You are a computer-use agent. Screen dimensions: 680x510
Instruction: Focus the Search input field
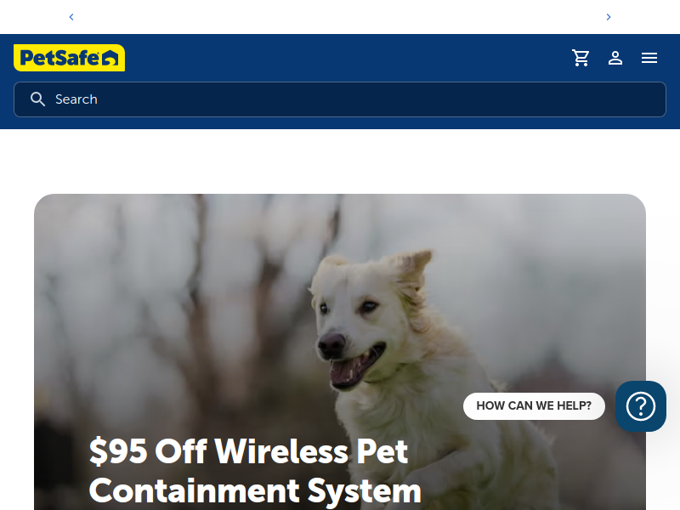(x=340, y=99)
